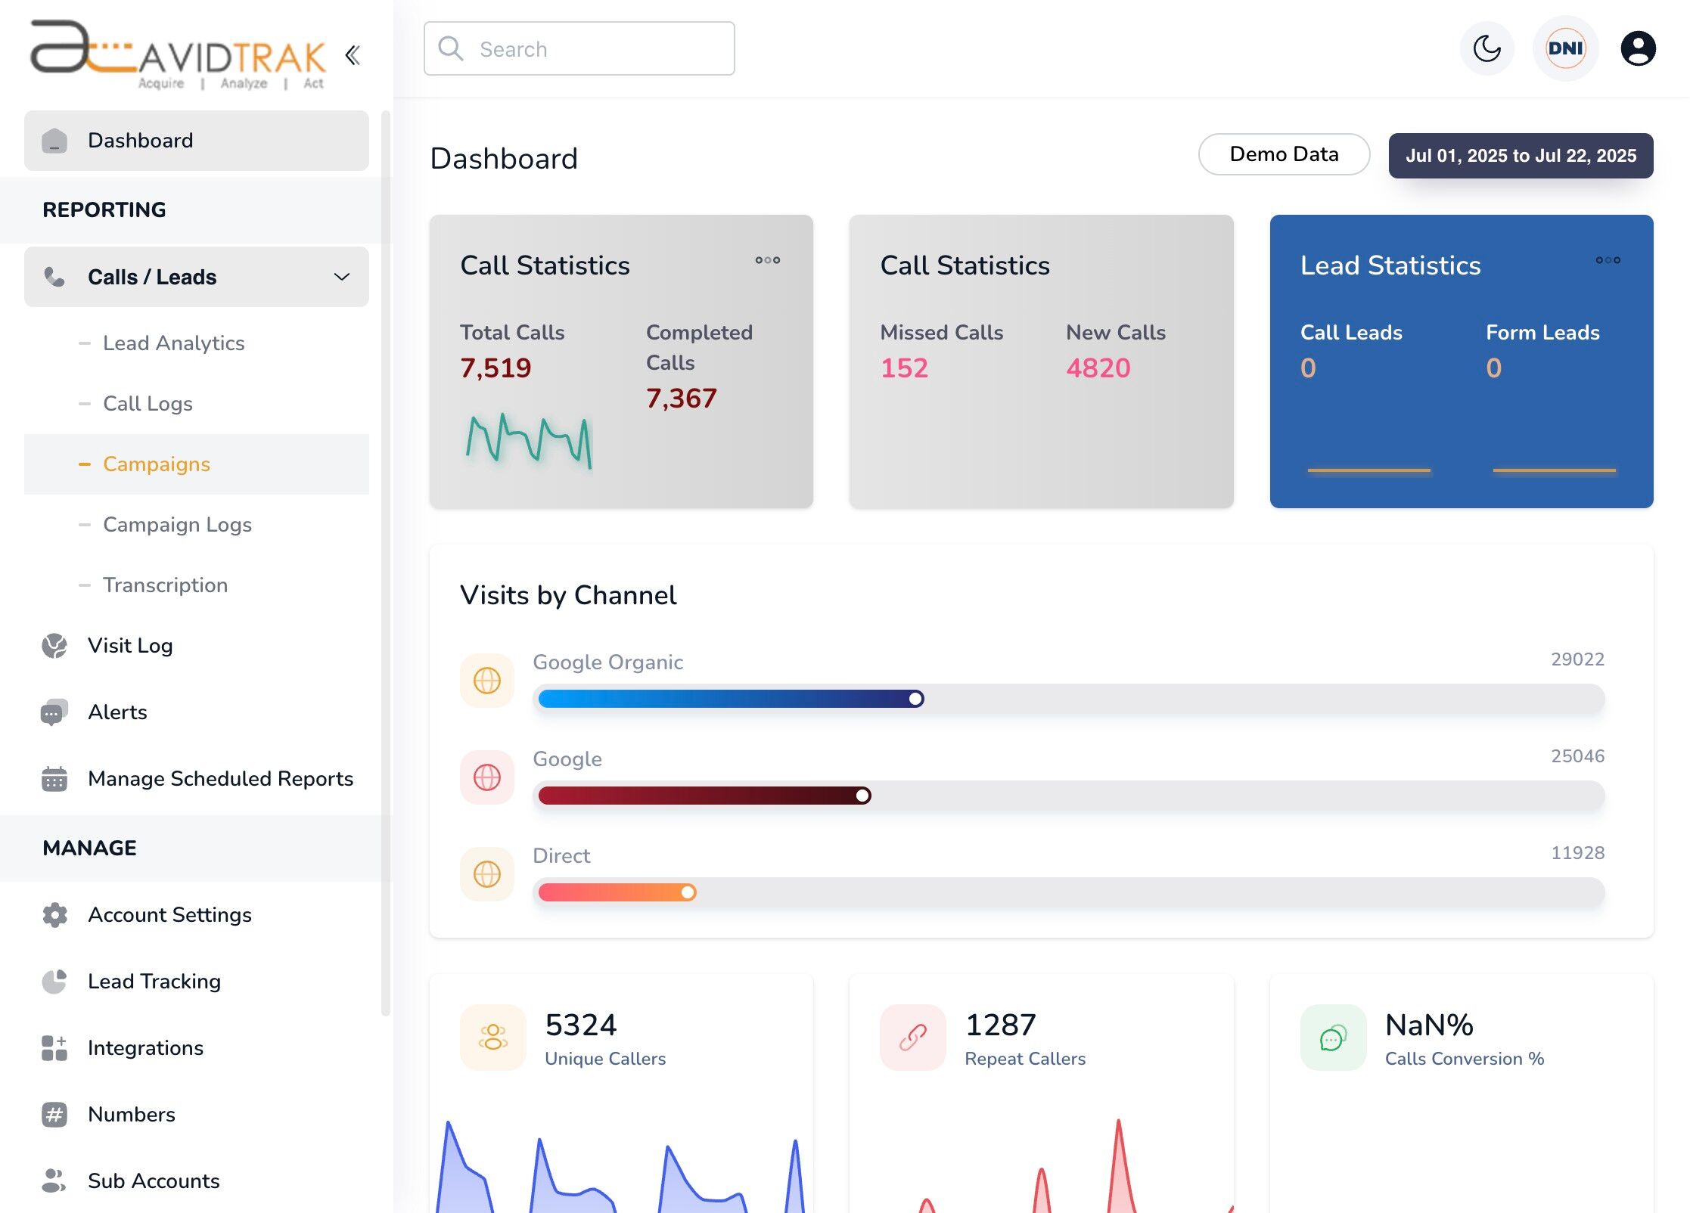Toggle dark mode with the moon icon
Image resolution: width=1690 pixels, height=1213 pixels.
pyautogui.click(x=1486, y=48)
